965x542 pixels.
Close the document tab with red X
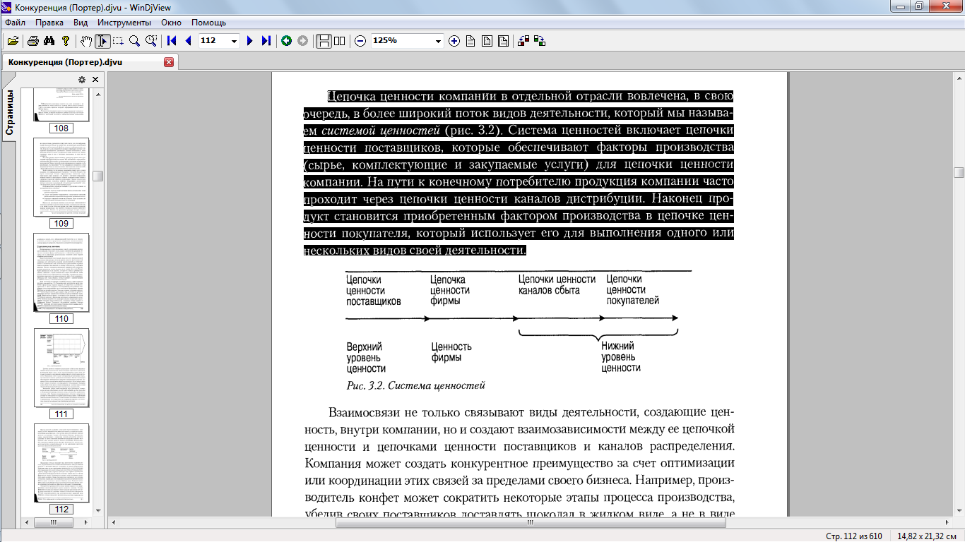tap(169, 62)
